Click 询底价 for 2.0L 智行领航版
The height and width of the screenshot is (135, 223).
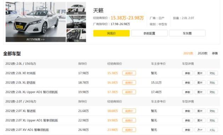[x=129, y=92]
